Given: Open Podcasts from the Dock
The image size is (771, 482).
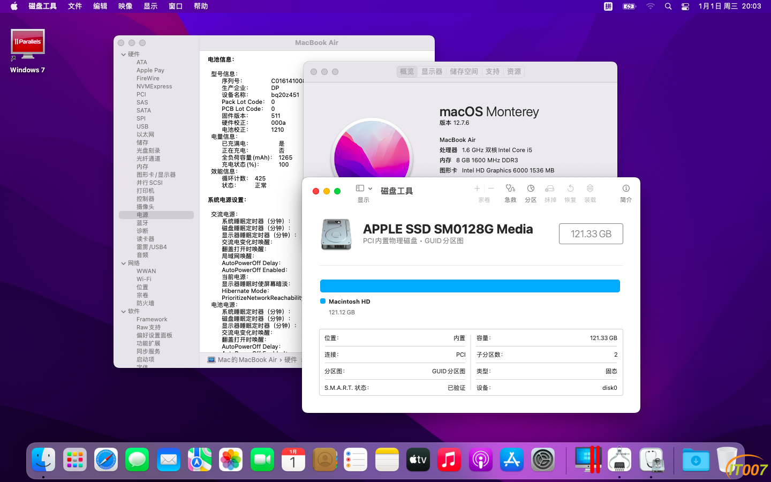Looking at the screenshot, I should [x=481, y=460].
